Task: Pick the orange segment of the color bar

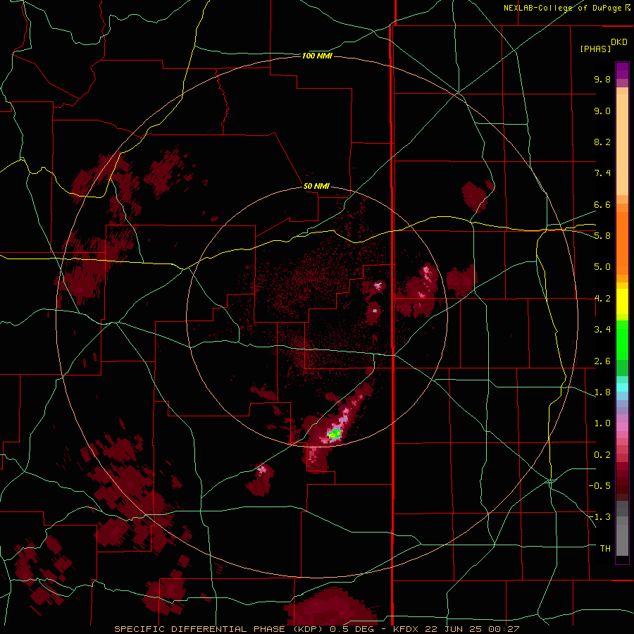Action: point(622,242)
